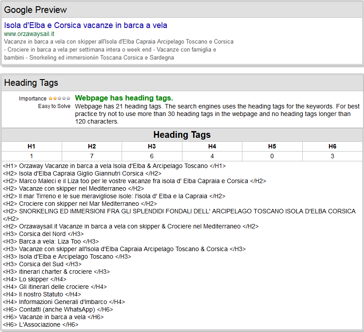Select the H2 'Isola d'Elba Capraia Giglio Giannutri' line
The height and width of the screenshot is (332, 364).
coord(82,173)
